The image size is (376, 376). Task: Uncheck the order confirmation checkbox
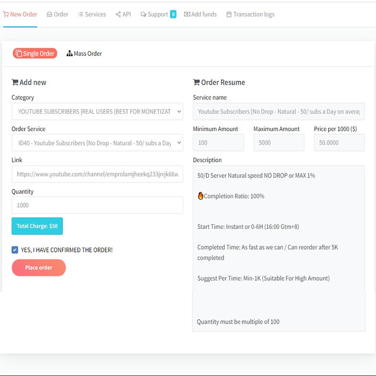pos(15,250)
